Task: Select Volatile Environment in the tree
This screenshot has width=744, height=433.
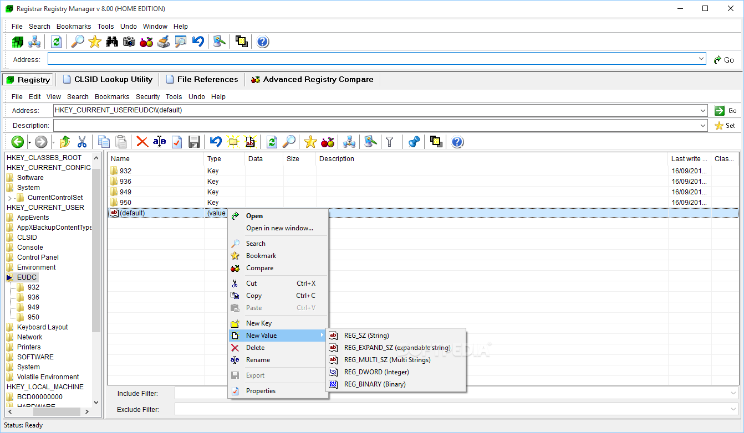Action: (48, 377)
